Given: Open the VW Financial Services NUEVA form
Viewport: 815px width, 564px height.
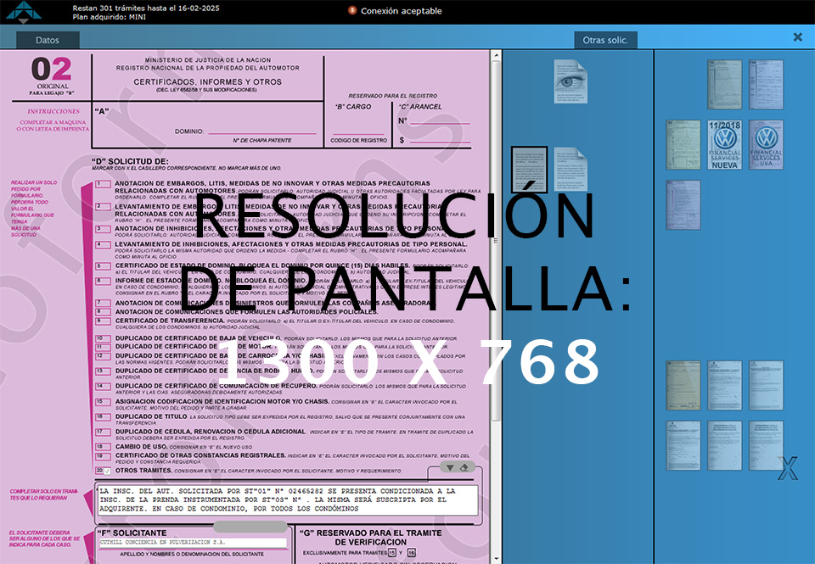Looking at the screenshot, I should coord(724,145).
